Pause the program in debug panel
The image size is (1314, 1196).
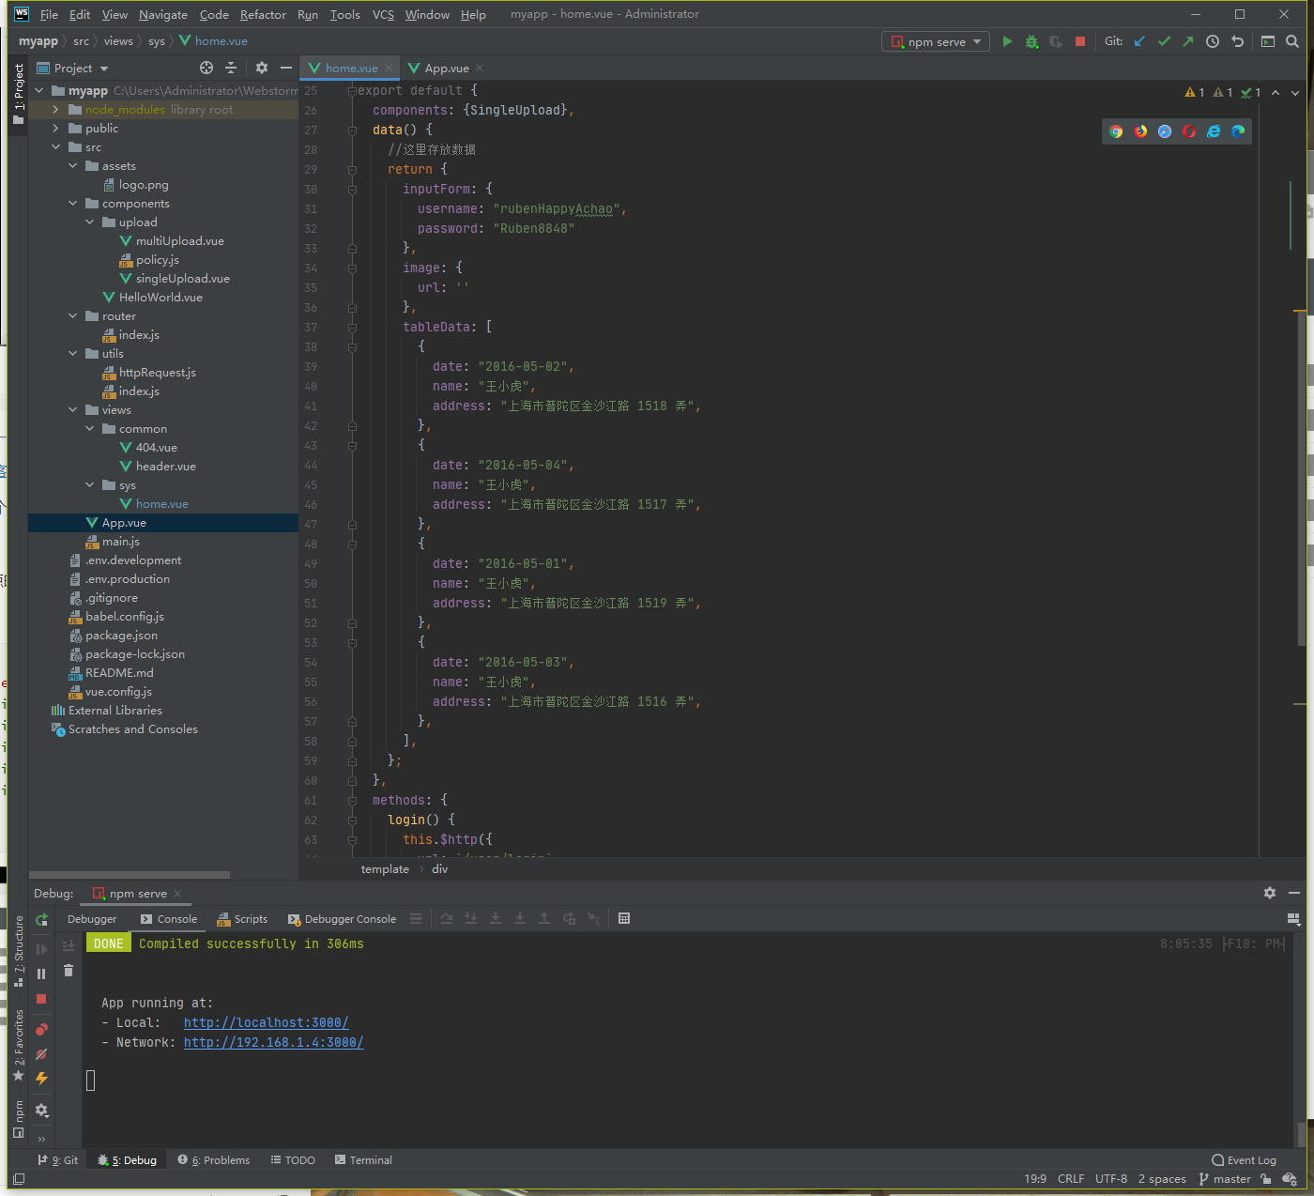coord(41,974)
